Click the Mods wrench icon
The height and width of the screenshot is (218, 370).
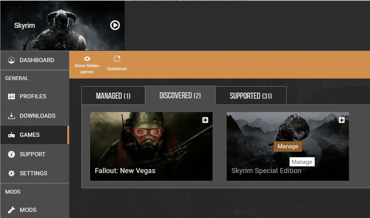click(x=11, y=210)
